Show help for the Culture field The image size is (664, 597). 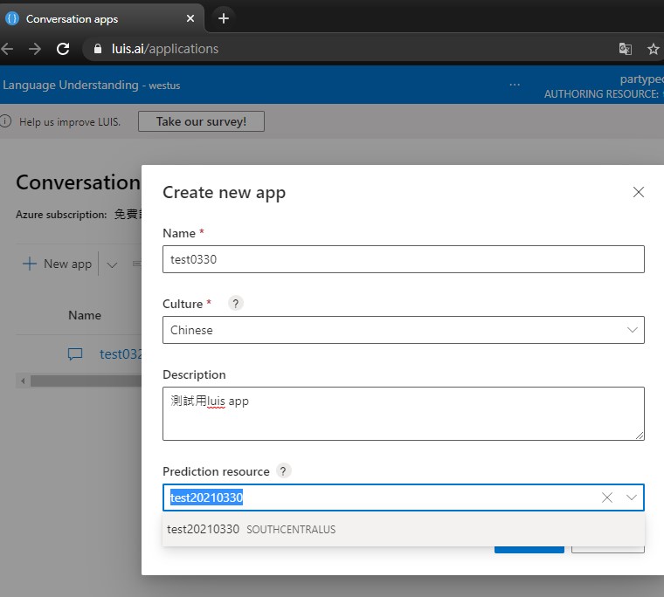pyautogui.click(x=235, y=304)
